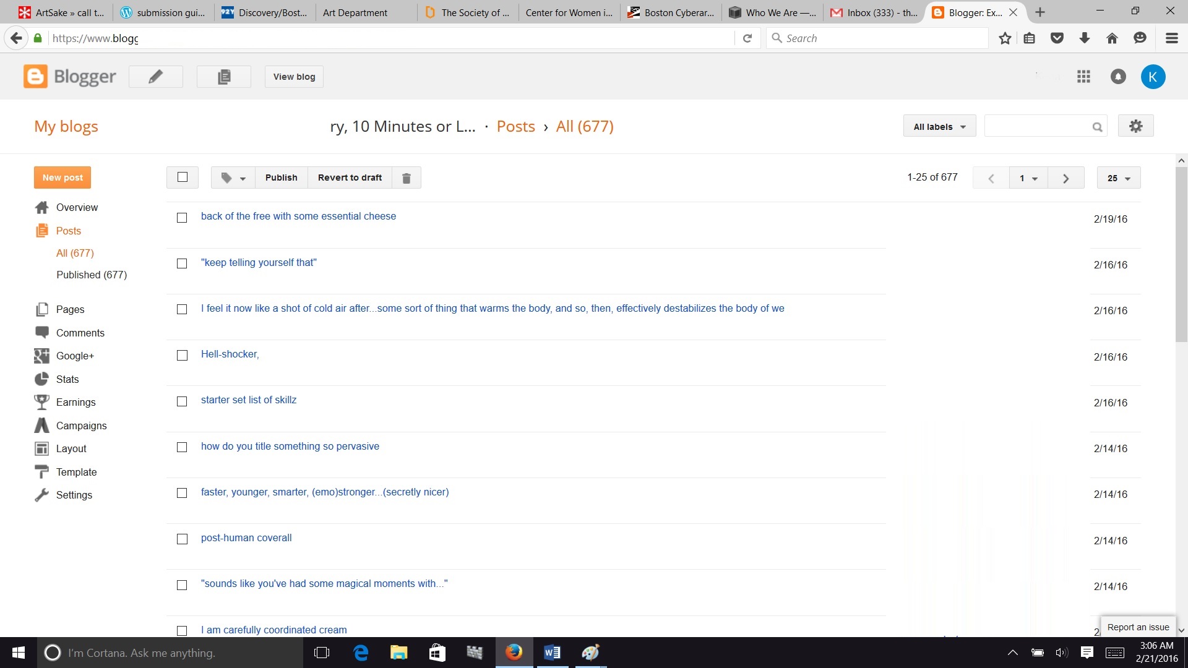The width and height of the screenshot is (1188, 668).
Task: Check the select-all posts checkbox
Action: click(x=183, y=178)
